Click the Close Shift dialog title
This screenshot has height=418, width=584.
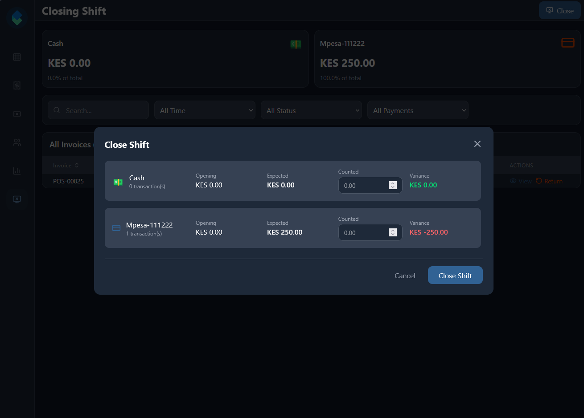(127, 145)
